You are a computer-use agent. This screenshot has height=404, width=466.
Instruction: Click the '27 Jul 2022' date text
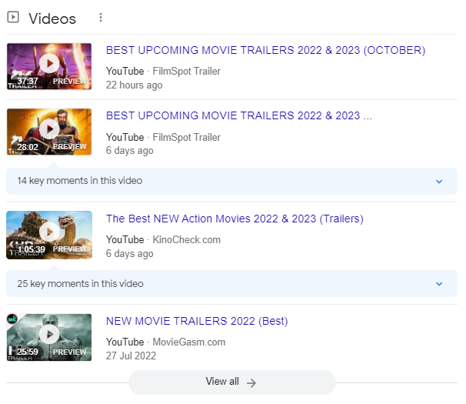(131, 356)
